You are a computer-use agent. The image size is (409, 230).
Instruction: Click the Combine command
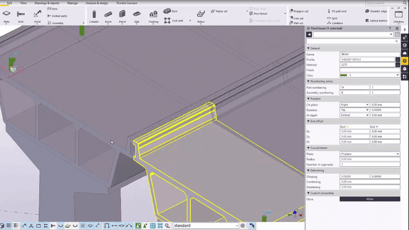point(335,23)
